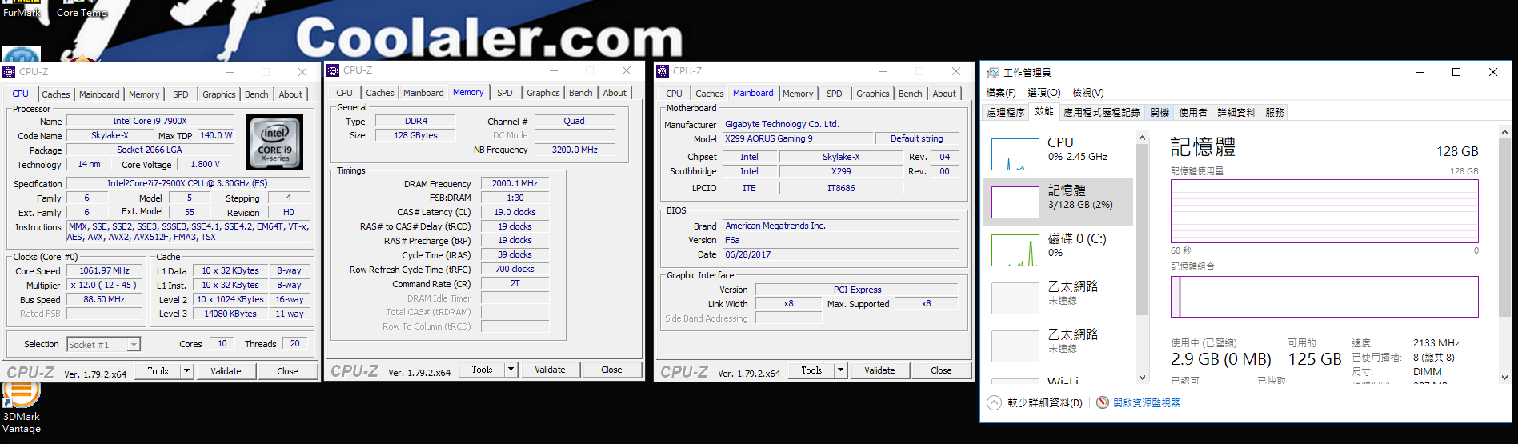Viewport: 1518px width, 444px height.
Task: Collapse Task Manager with fewer details chevron
Action: [x=994, y=402]
